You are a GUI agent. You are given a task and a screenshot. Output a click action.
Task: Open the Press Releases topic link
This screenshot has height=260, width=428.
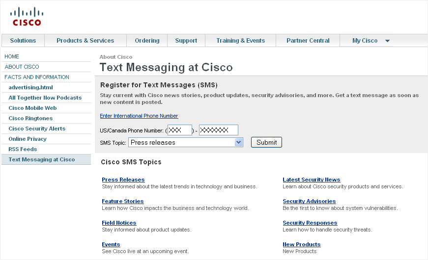pos(123,180)
